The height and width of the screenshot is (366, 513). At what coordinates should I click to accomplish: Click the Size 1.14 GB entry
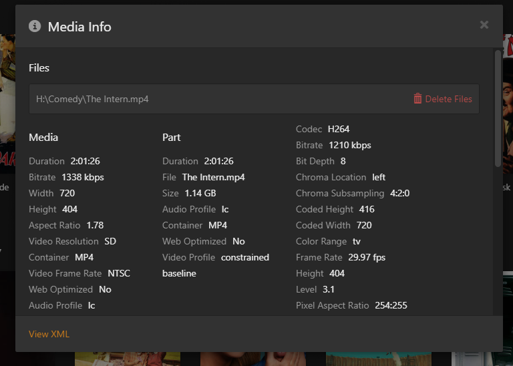tap(189, 193)
